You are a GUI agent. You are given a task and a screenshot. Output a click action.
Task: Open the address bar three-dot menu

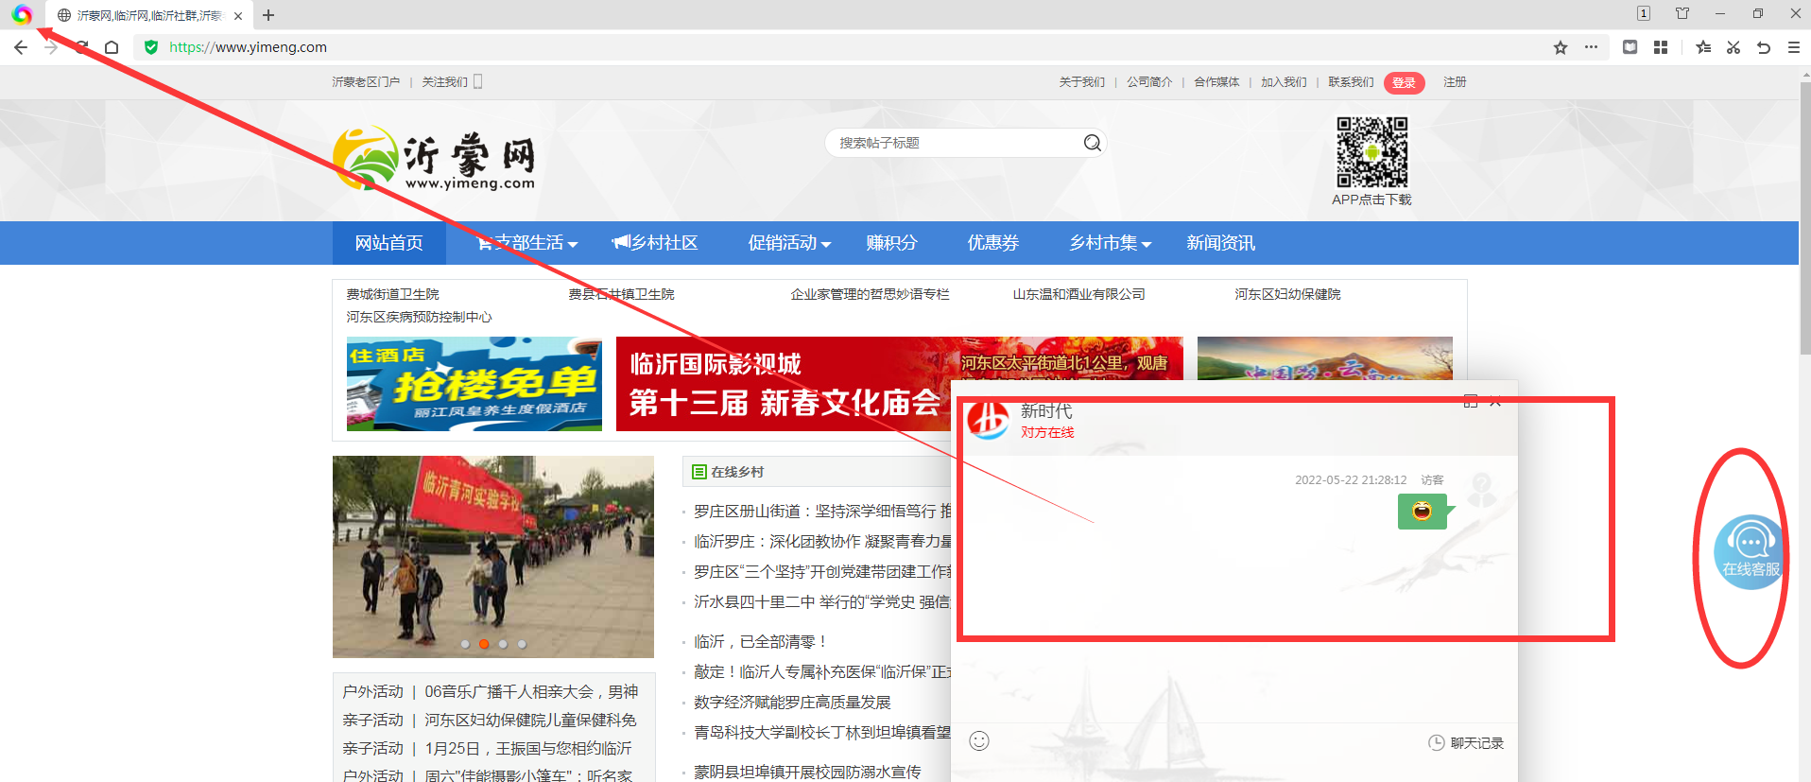(x=1592, y=47)
